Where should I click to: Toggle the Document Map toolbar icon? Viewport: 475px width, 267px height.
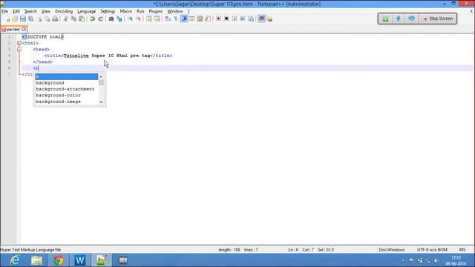[200, 19]
